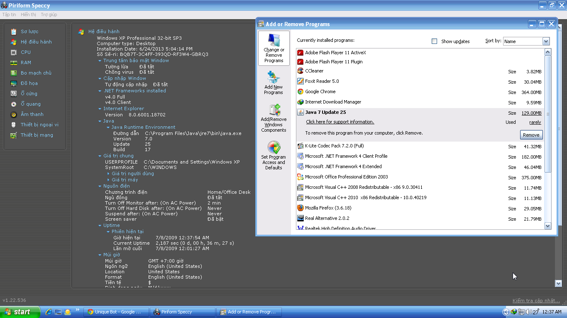Open the Trợ giúp menu
567x318 pixels.
(x=49, y=14)
